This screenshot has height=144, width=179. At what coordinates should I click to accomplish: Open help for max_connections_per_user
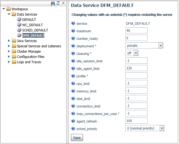(x=73, y=114)
